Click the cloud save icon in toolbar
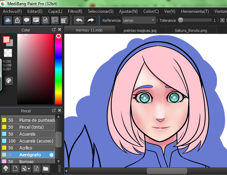Viewport: 227px width, 175px height. 8,20
